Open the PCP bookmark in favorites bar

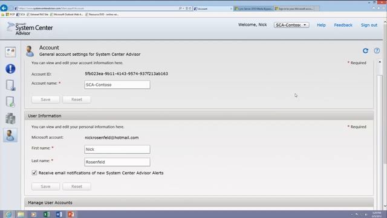point(10,15)
